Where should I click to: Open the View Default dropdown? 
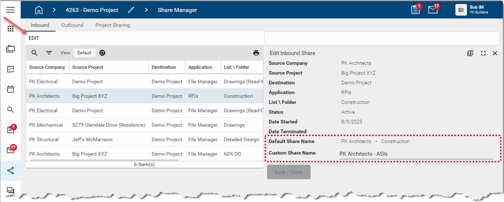pyautogui.click(x=84, y=53)
